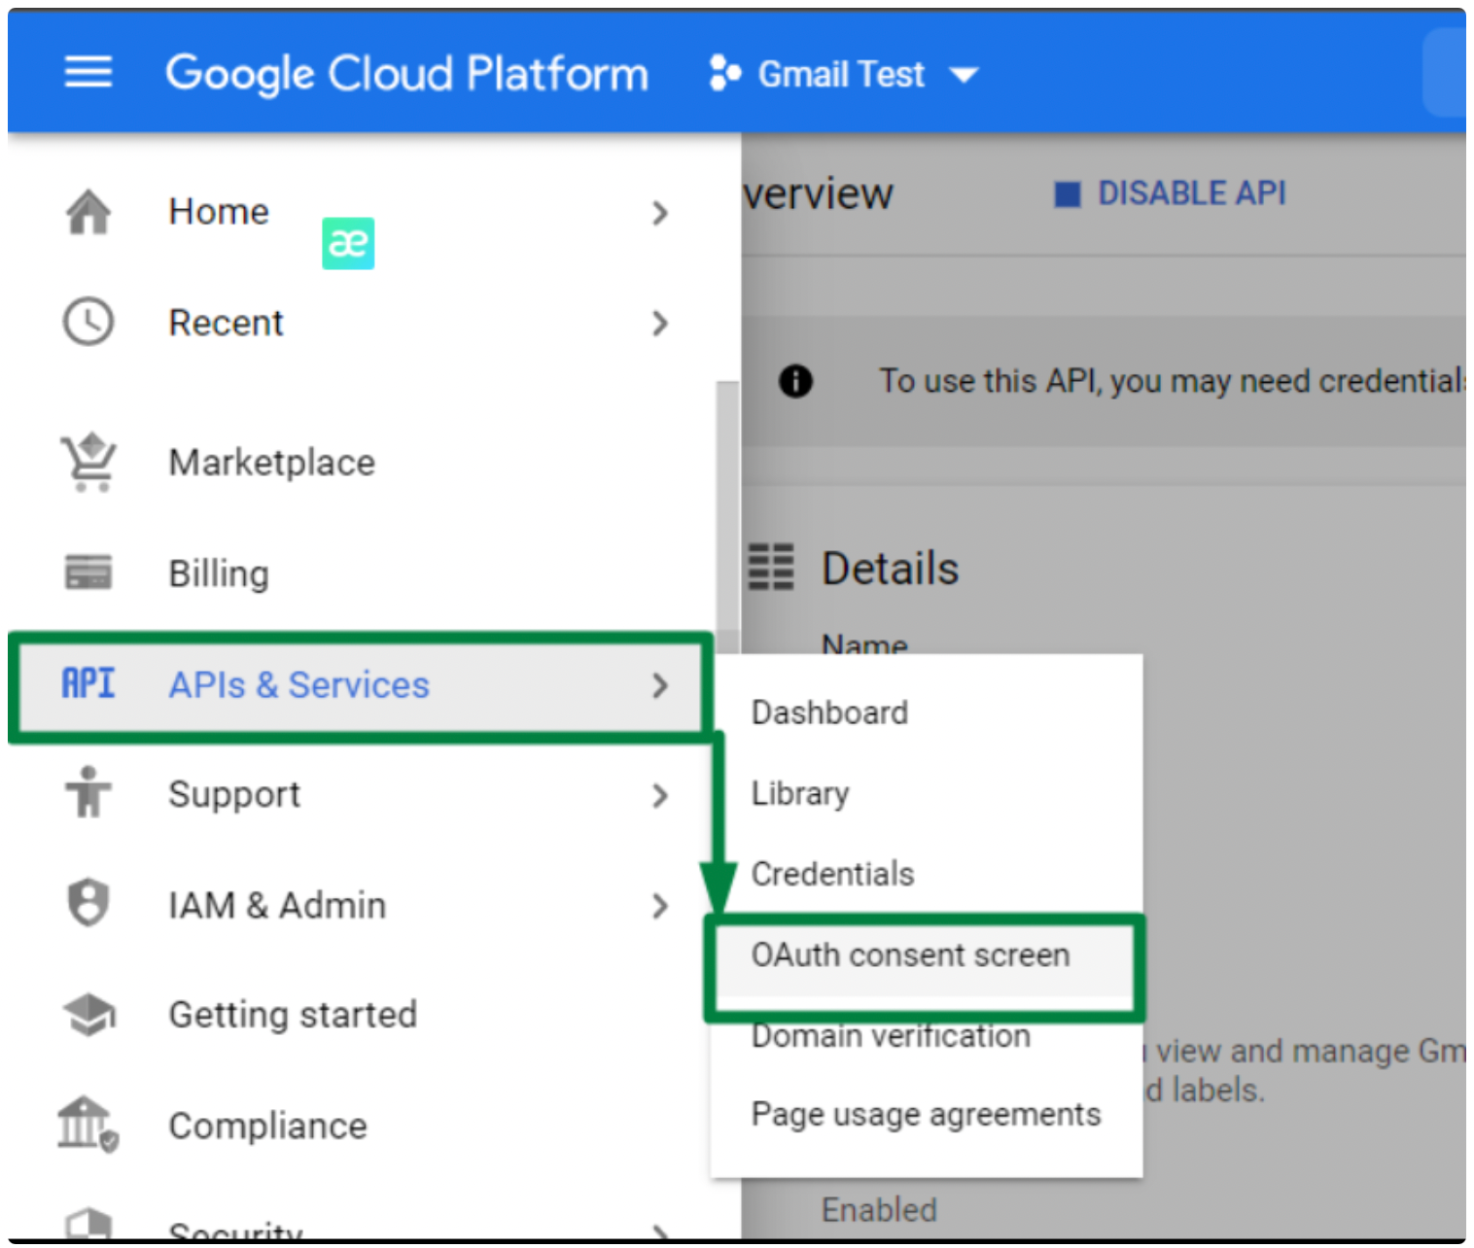
Task: Click the credentials notice text
Action: pos(1172,381)
